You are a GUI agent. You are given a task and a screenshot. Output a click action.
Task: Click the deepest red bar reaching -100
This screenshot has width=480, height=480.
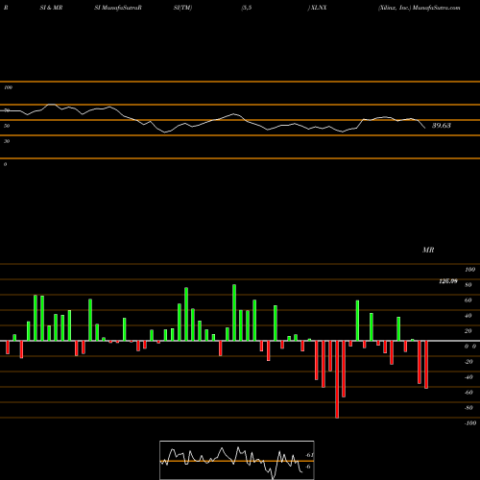[337, 379]
